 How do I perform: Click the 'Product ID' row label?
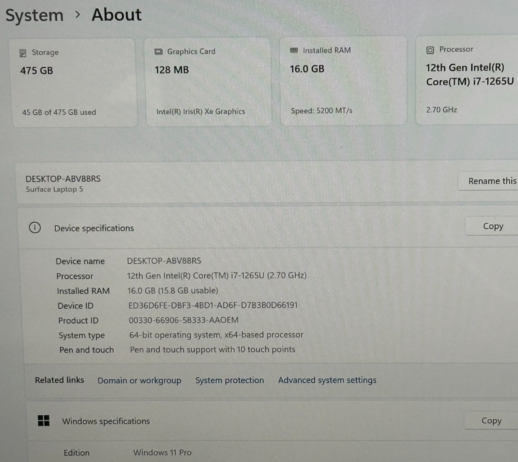[78, 320]
